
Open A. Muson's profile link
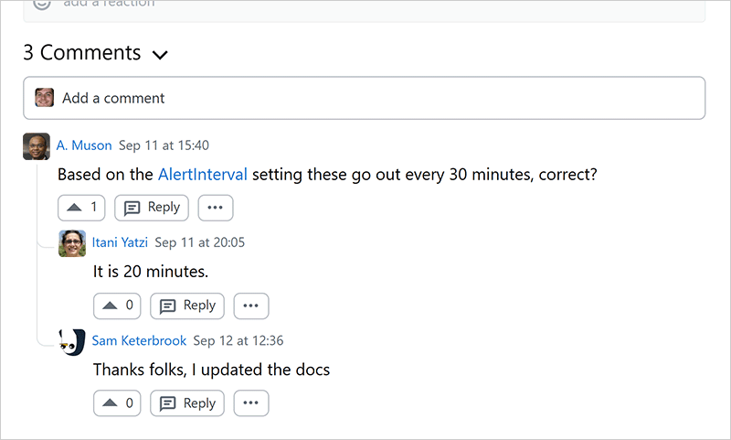(x=84, y=145)
